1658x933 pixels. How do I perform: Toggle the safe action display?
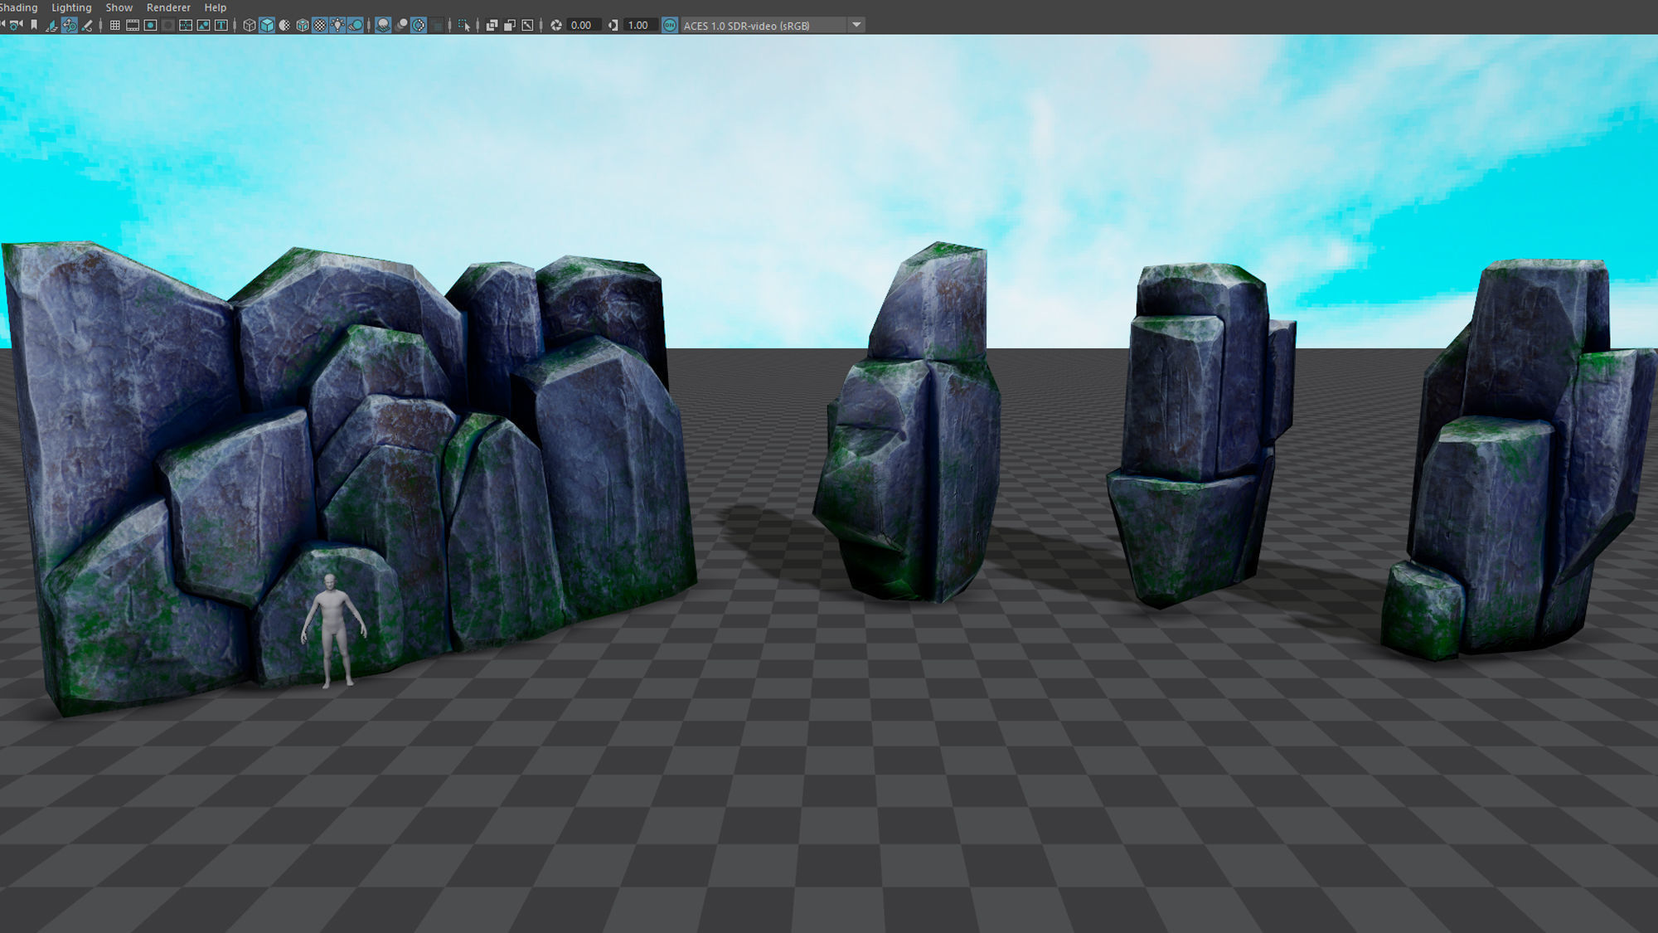point(203,26)
